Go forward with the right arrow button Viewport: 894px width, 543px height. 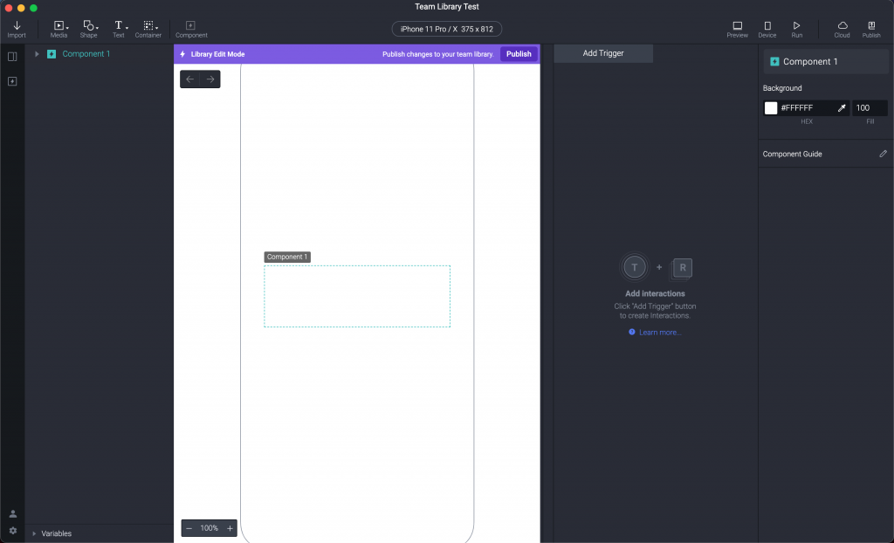210,79
